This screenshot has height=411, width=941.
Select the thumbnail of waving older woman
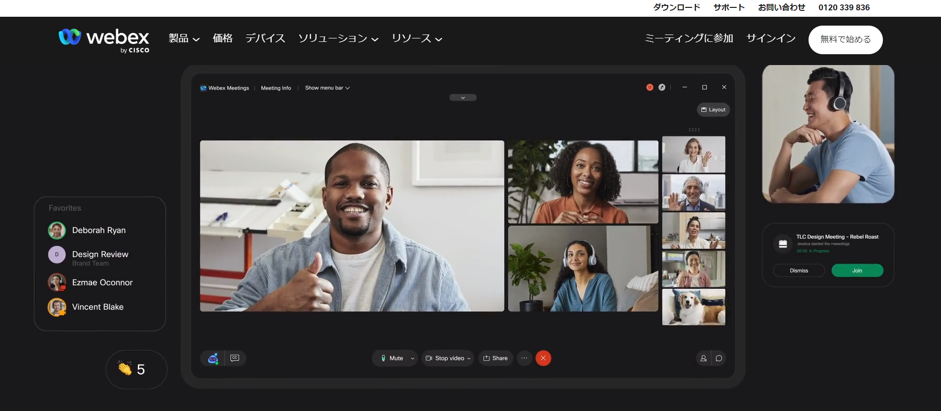694,154
